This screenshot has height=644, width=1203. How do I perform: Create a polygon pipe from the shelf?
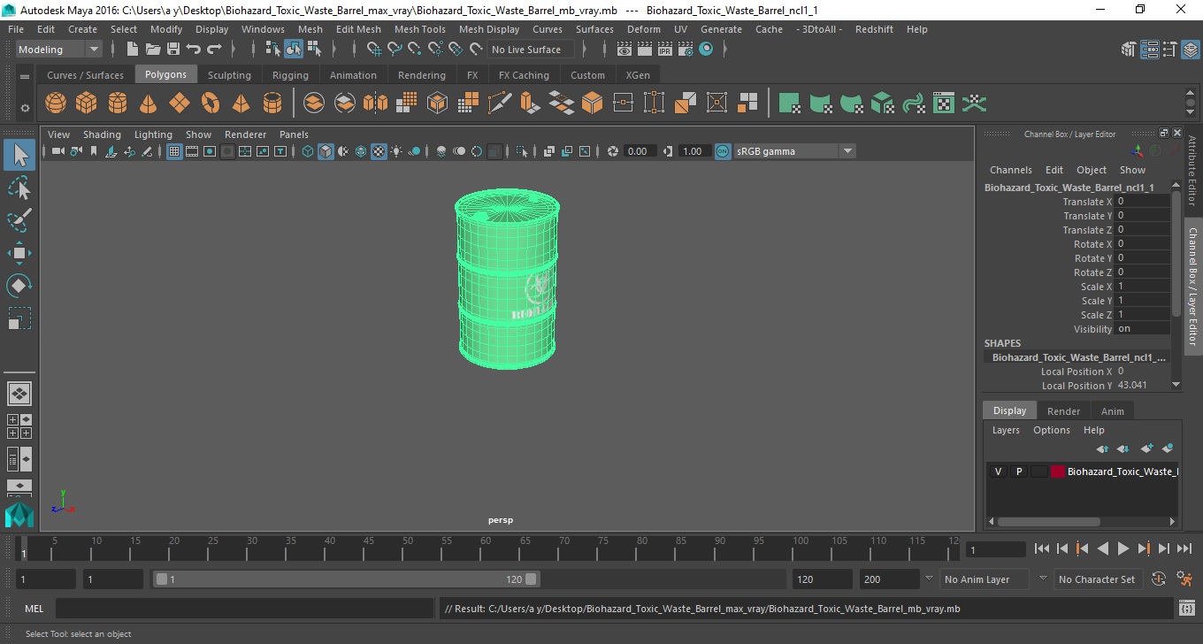272,103
